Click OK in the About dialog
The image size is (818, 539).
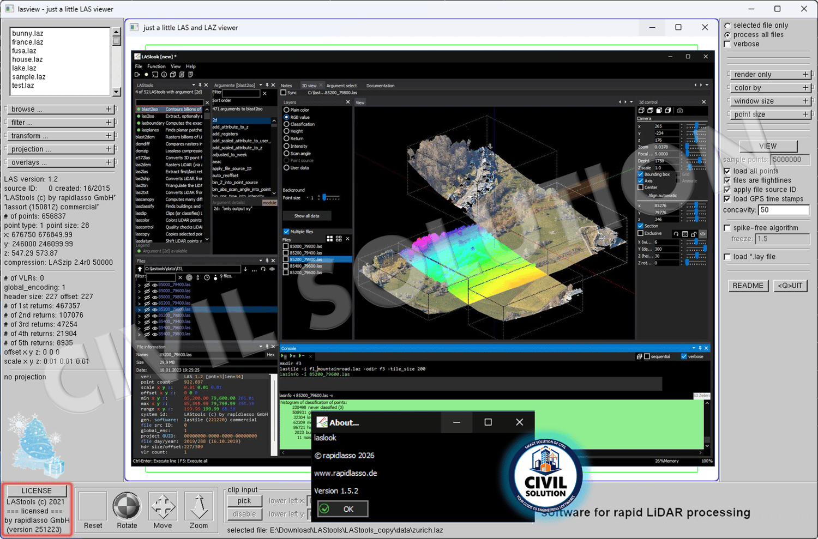343,509
